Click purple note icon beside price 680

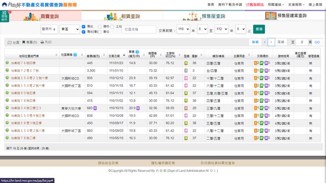pos(95,108)
